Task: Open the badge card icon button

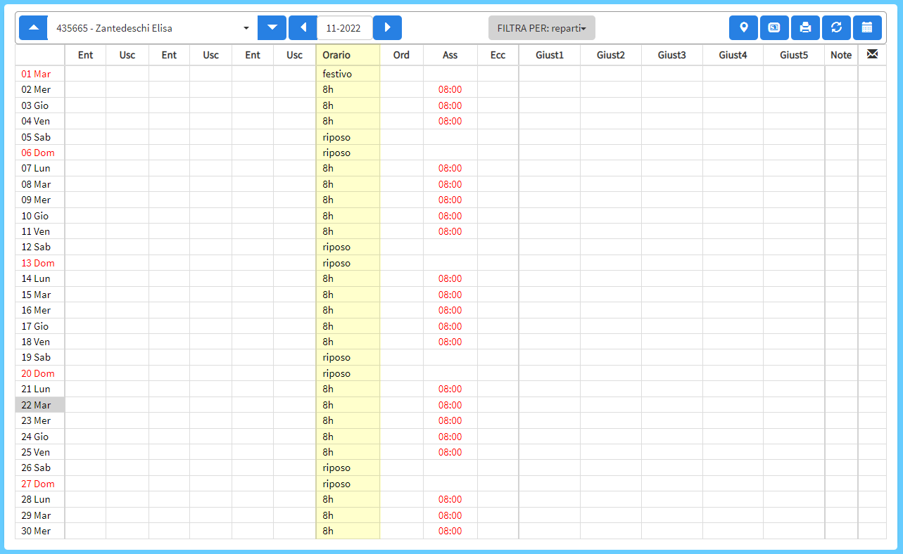Action: click(x=774, y=27)
